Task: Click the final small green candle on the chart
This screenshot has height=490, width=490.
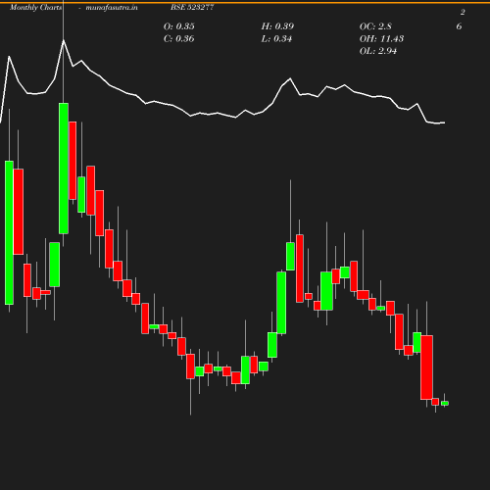Action: (x=445, y=403)
